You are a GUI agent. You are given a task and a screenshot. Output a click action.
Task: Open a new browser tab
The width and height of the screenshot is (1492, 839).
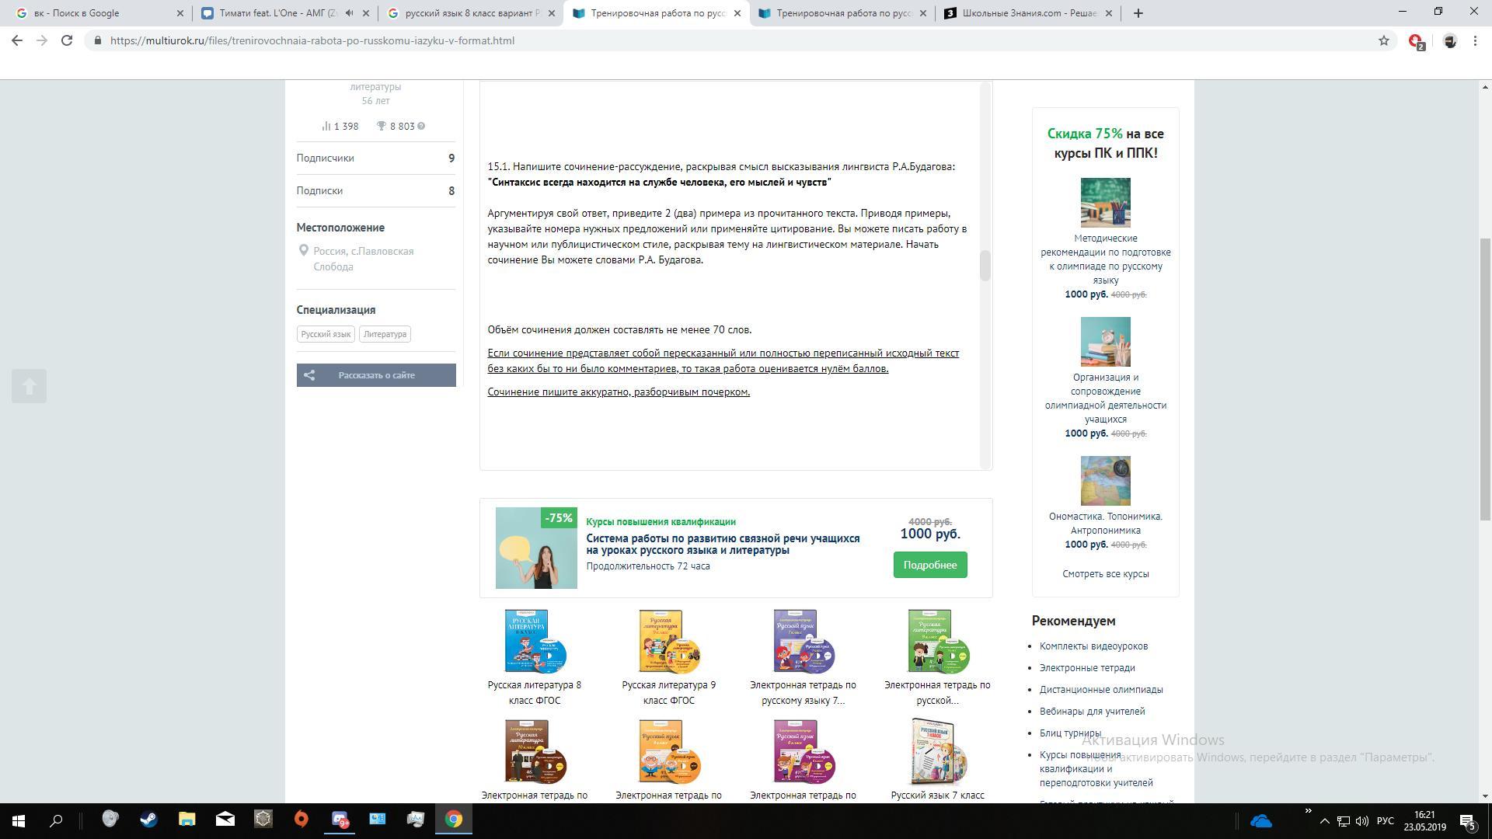pos(1138,13)
